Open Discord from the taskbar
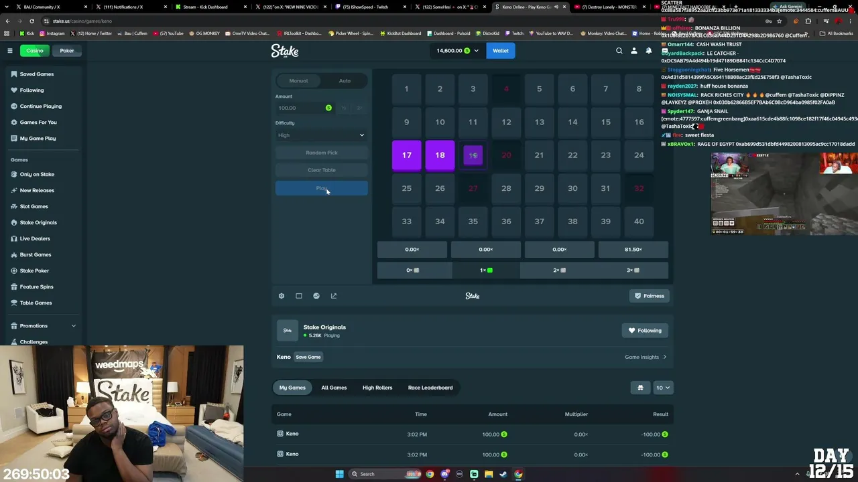Image resolution: width=858 pixels, height=482 pixels. 444,474
